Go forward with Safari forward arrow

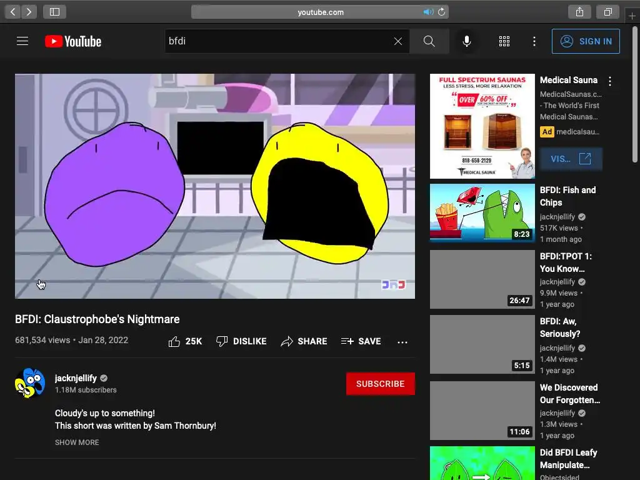pos(29,12)
